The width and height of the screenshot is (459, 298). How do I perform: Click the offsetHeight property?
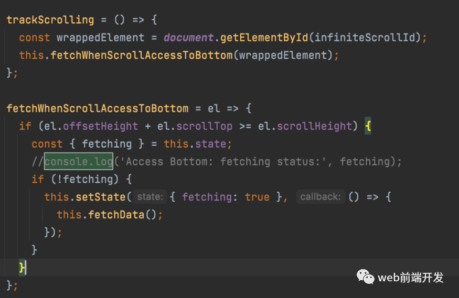pos(100,126)
